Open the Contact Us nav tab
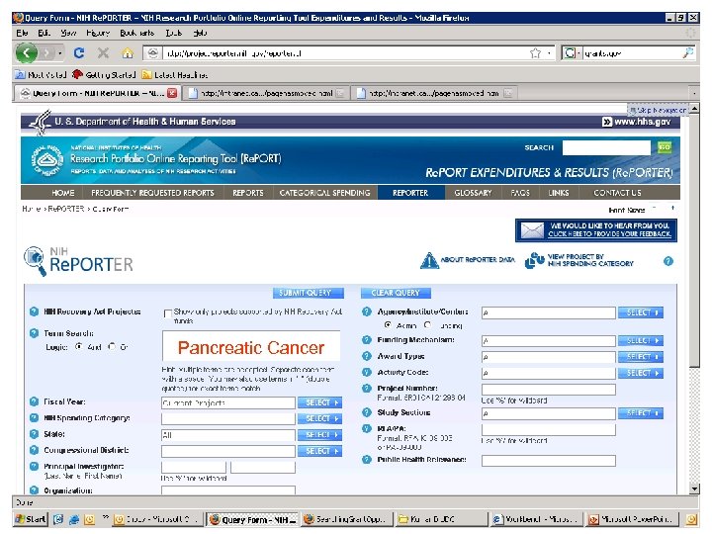712x534 pixels. (617, 193)
